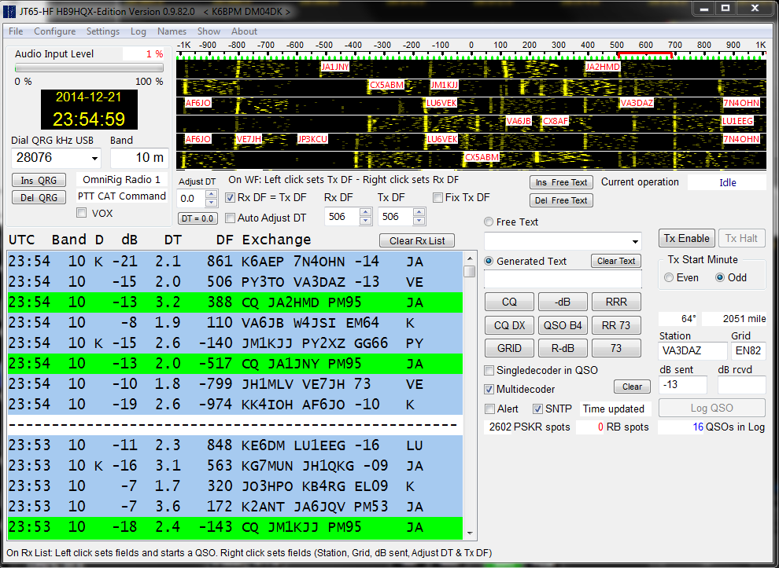Select the Generated Text radio button

pyautogui.click(x=489, y=261)
